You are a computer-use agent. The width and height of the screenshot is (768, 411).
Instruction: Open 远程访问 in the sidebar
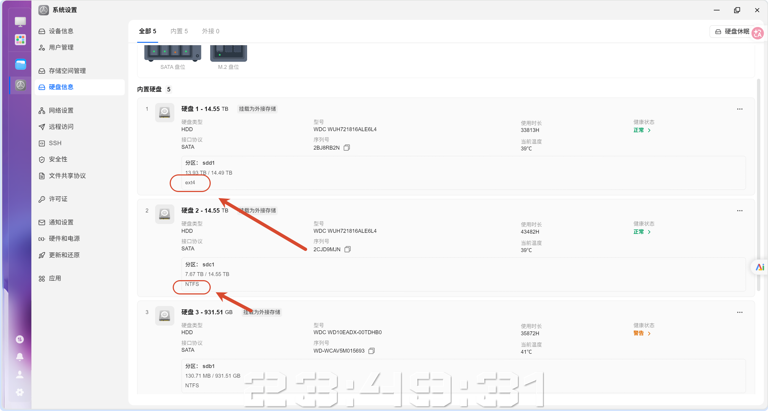tap(80, 127)
